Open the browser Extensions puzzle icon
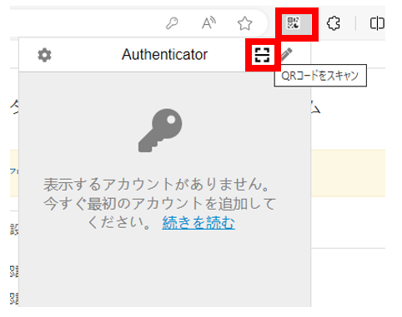The image size is (402, 317). (334, 23)
